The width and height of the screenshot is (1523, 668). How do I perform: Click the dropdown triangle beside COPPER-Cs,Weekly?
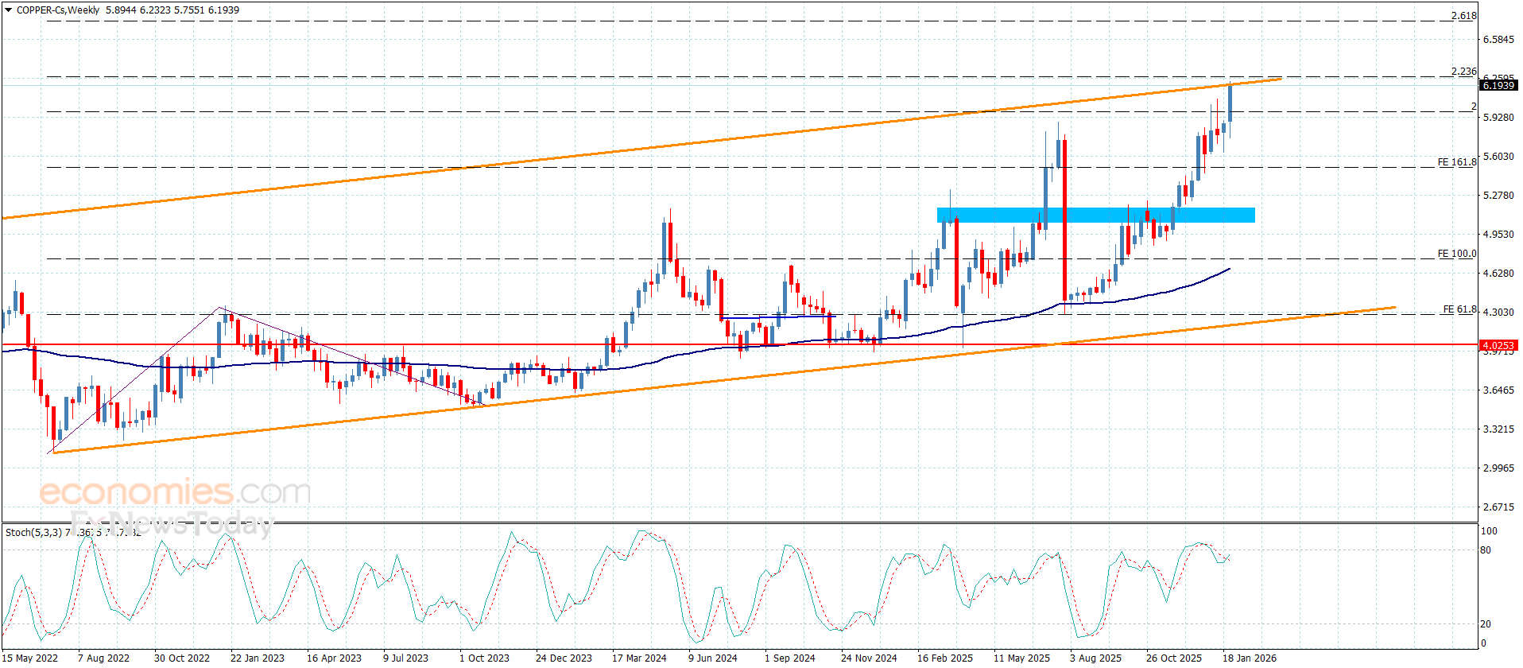[x=9, y=10]
